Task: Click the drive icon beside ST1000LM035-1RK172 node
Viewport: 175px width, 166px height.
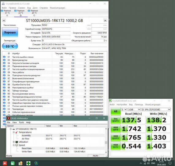Action: coord(14,129)
